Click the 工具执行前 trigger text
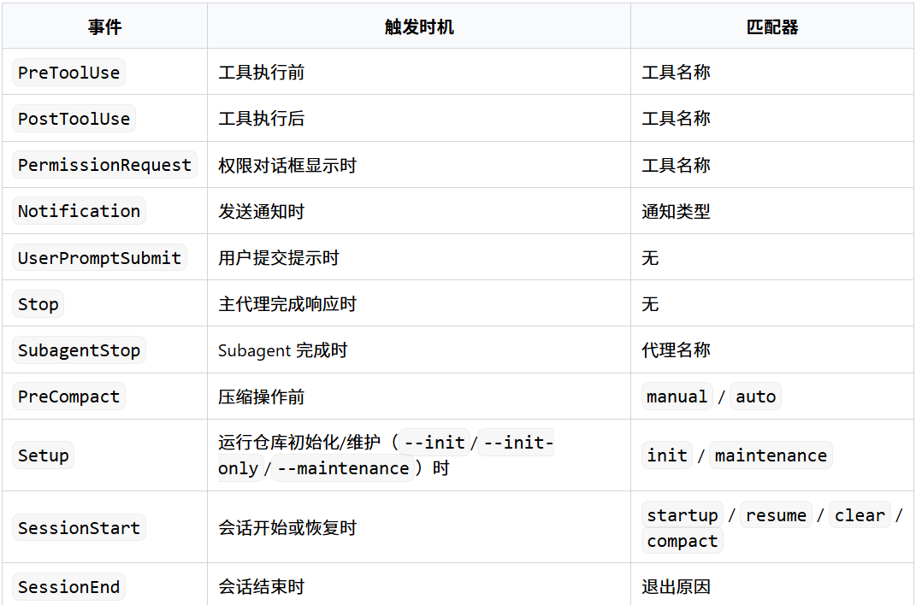Image resolution: width=922 pixels, height=605 pixels. coord(261,73)
